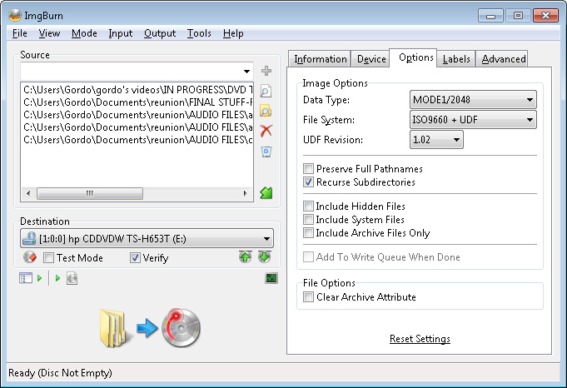This screenshot has height=388, width=567.
Task: Click the recycle bin clear-all icon
Action: click(266, 152)
